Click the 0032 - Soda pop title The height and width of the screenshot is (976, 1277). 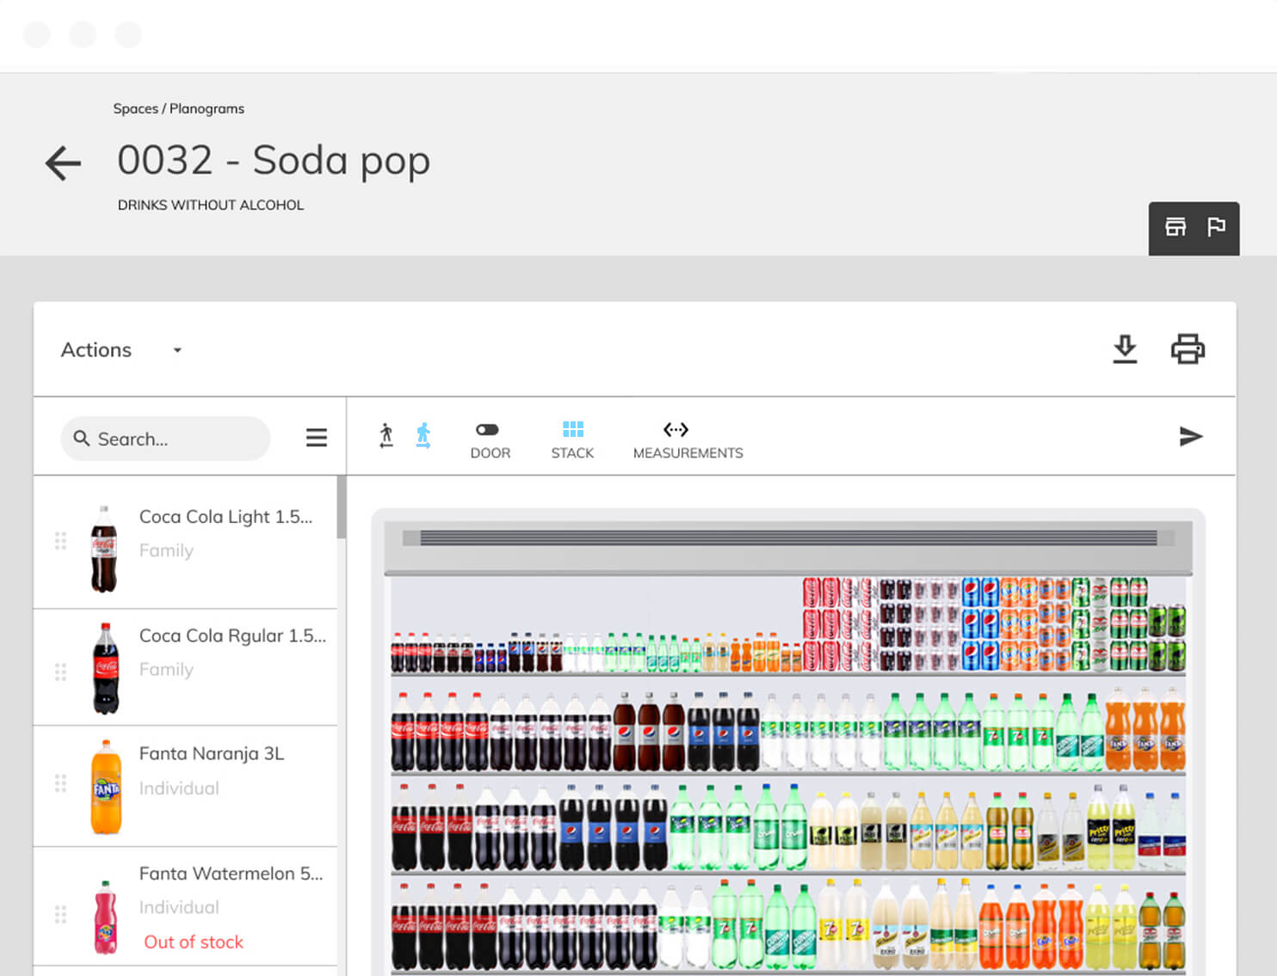[x=274, y=161]
